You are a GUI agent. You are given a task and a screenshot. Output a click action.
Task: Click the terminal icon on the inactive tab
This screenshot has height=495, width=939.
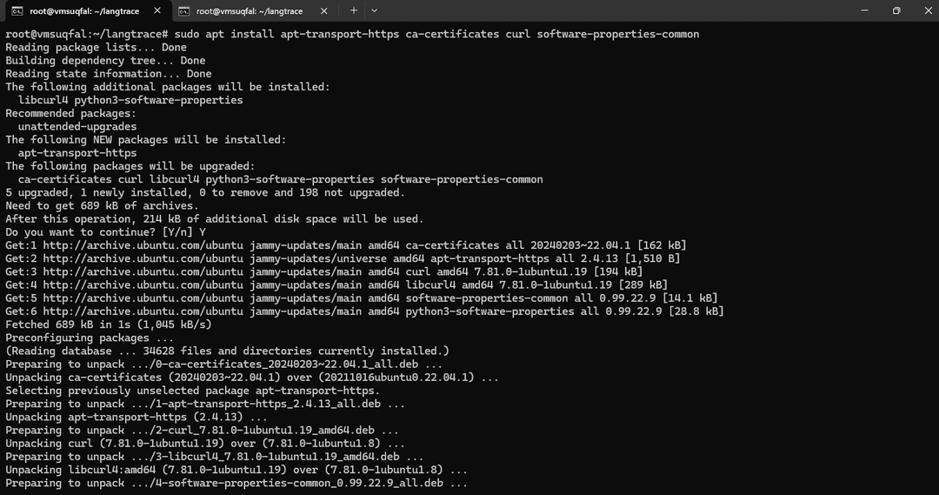click(184, 11)
